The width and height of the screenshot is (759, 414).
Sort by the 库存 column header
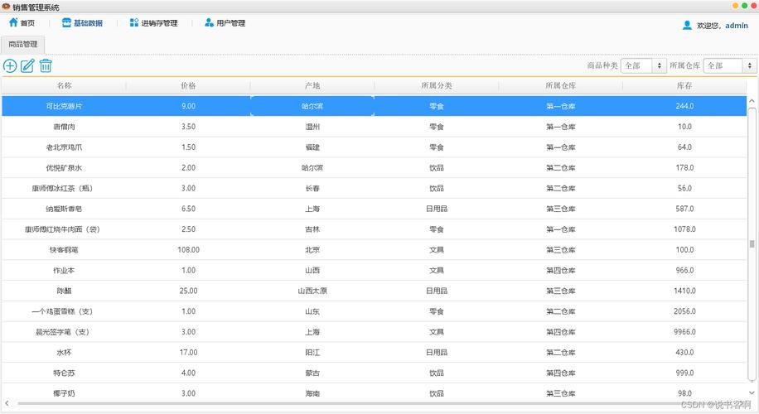(684, 85)
